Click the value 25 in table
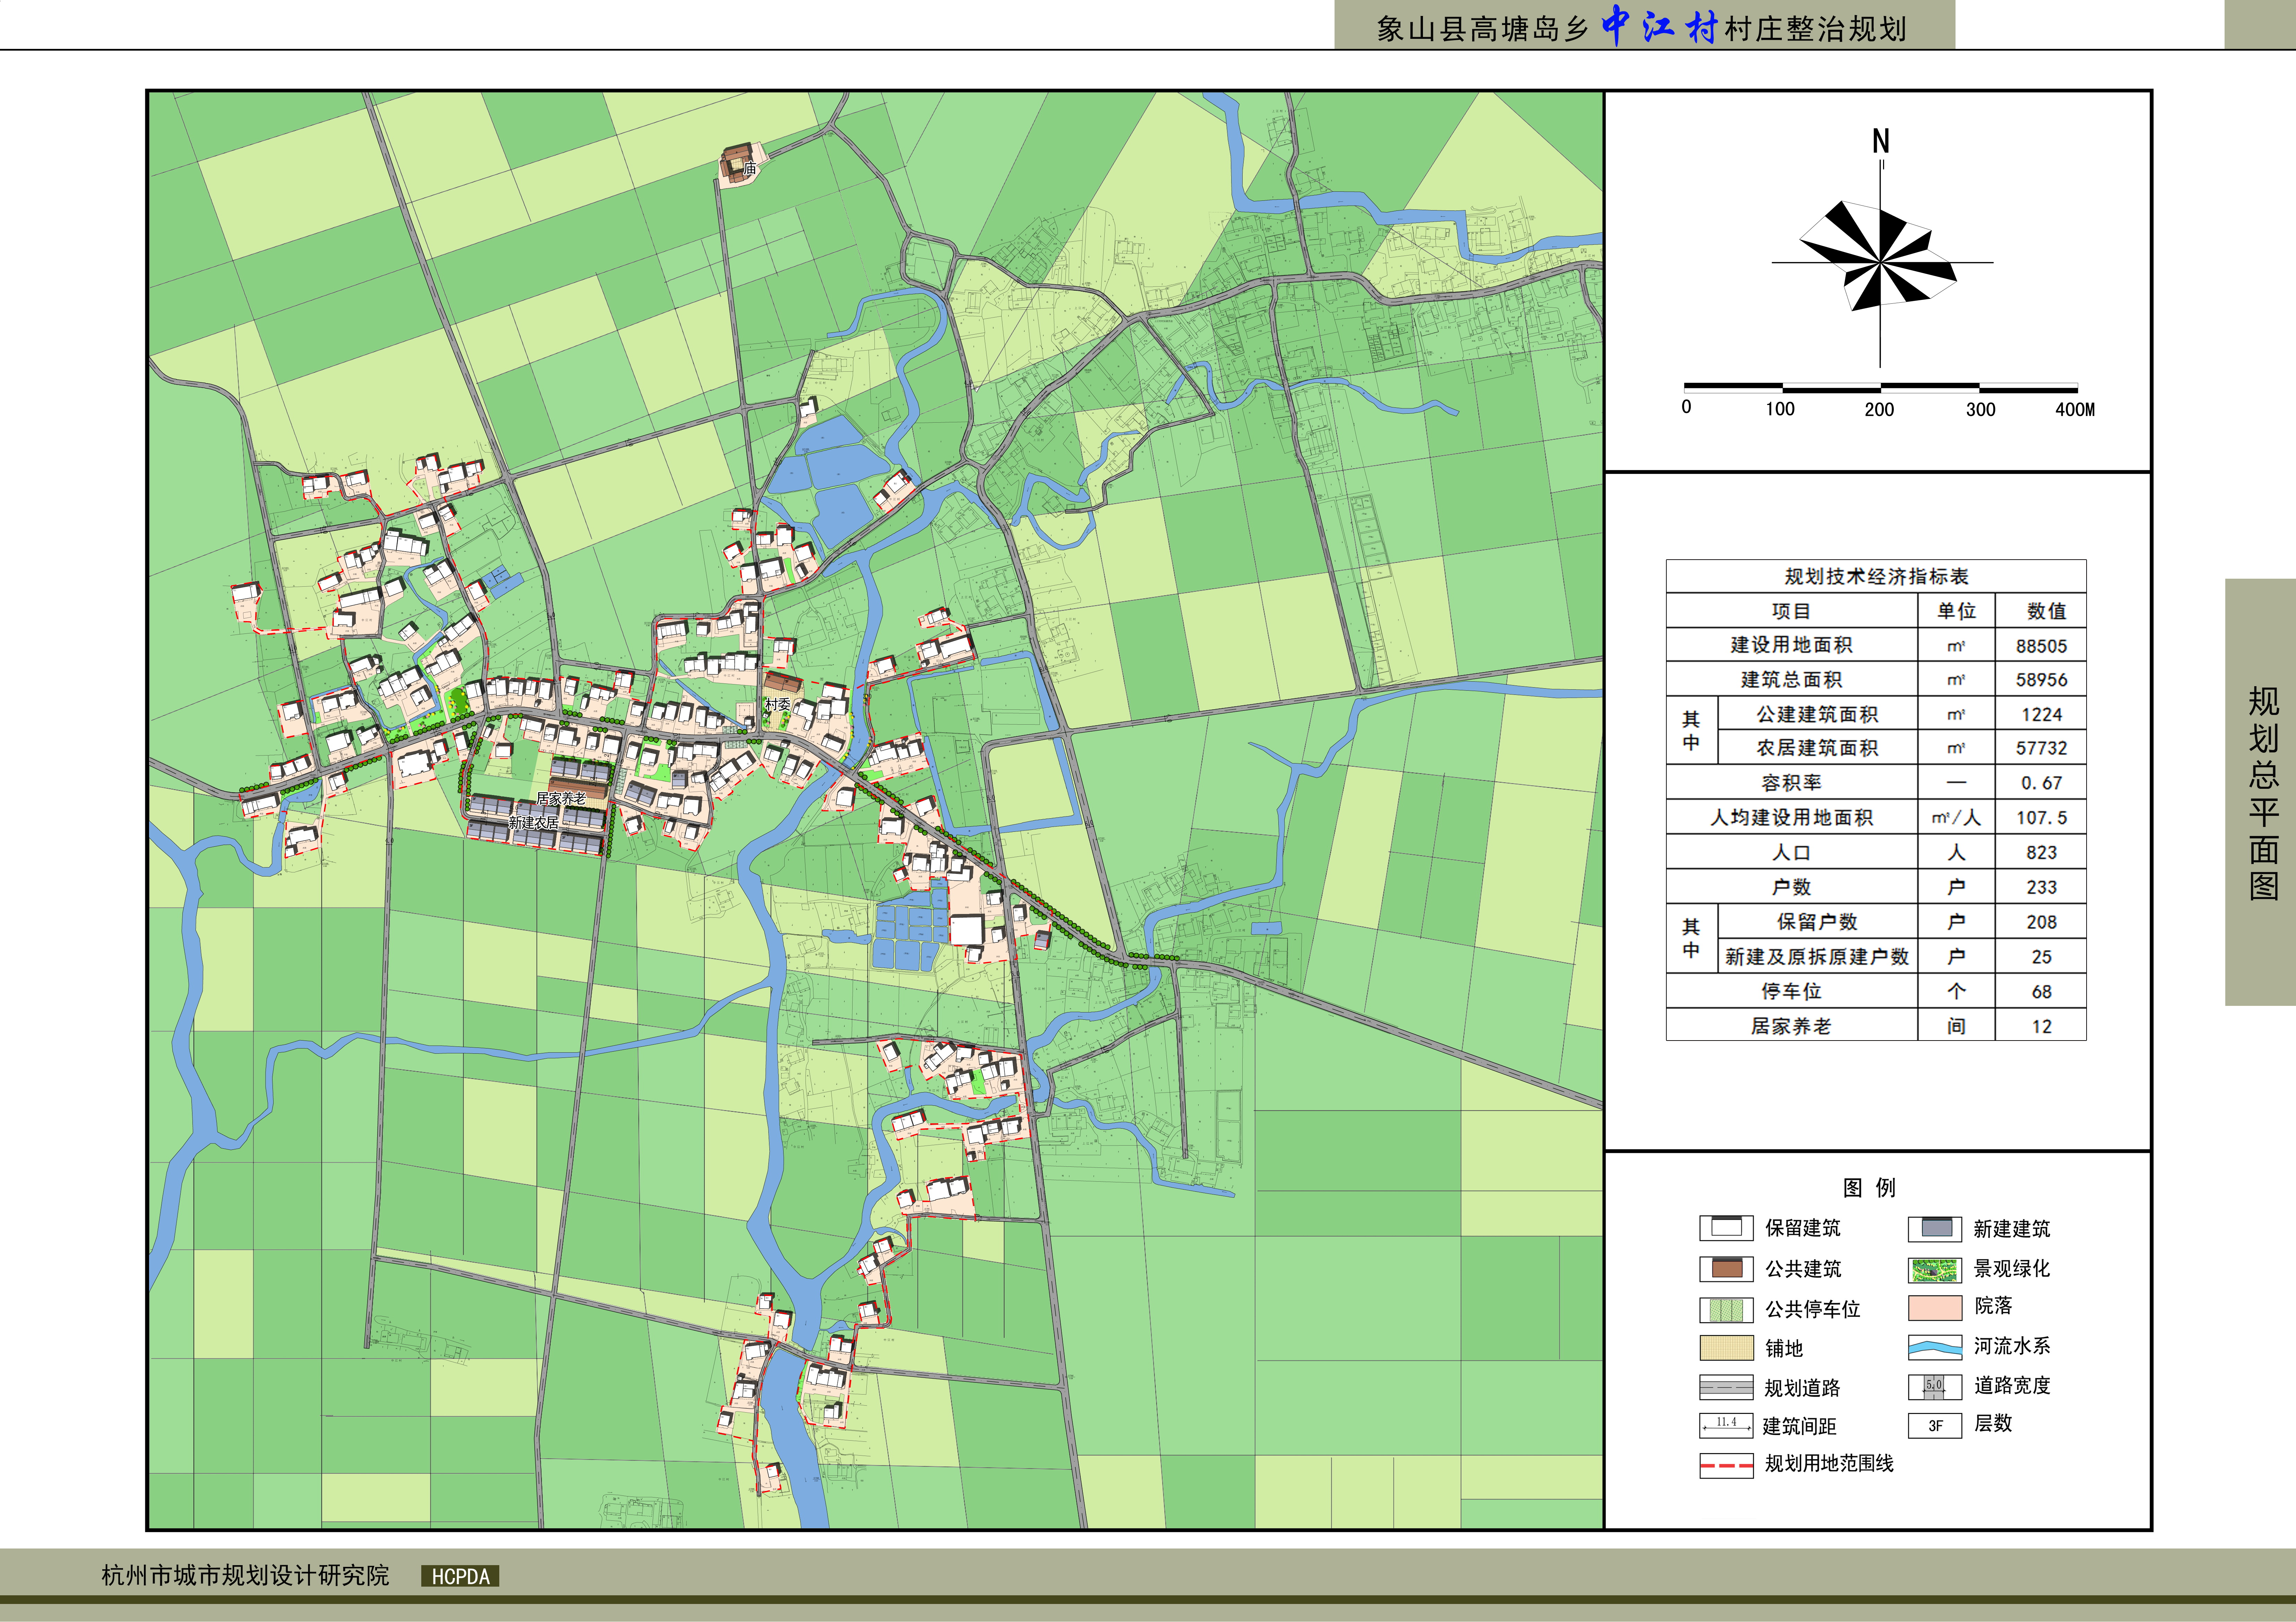Viewport: 2296px width, 1622px height. tap(2041, 957)
